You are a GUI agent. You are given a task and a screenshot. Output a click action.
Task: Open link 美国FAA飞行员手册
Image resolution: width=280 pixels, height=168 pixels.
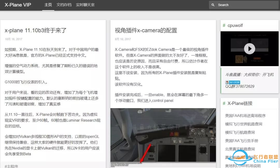(242, 141)
